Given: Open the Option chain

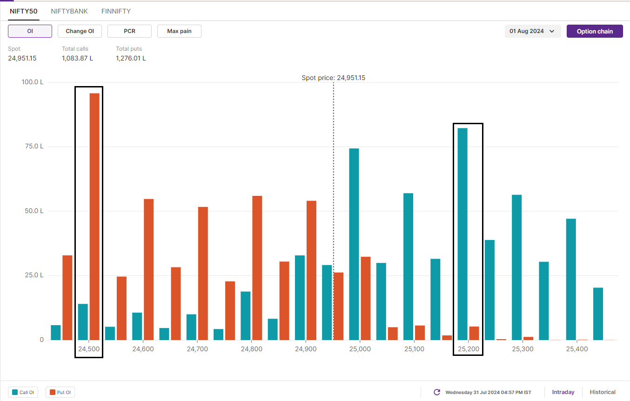Looking at the screenshot, I should (x=595, y=31).
